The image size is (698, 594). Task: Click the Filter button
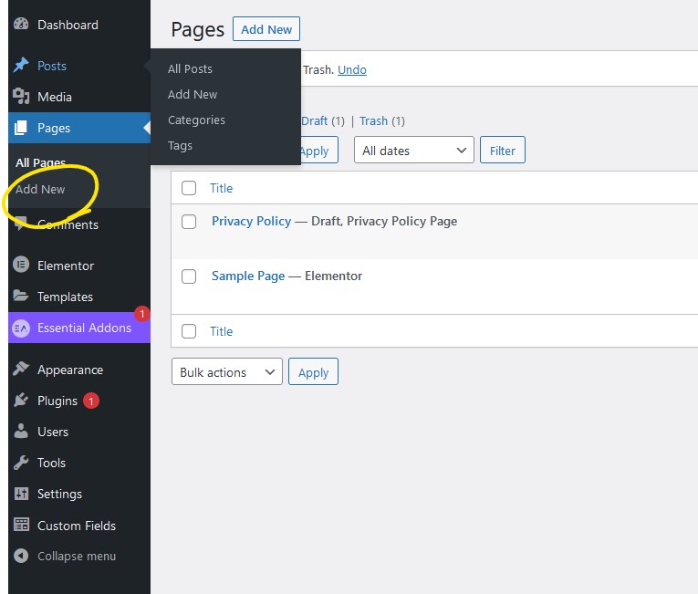(x=503, y=150)
